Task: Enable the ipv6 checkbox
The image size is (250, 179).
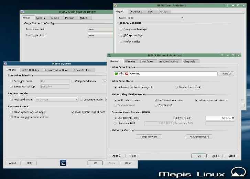Action: pos(156,105)
